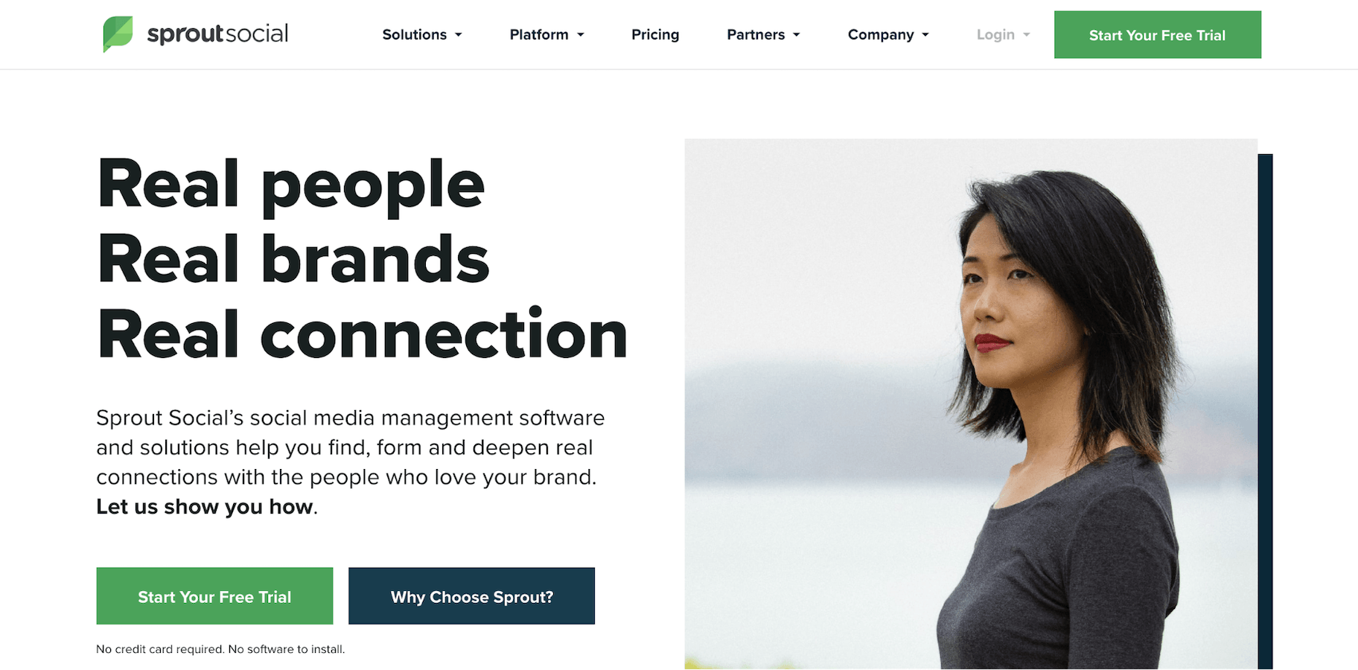Open the Platform menu caret
Screen dimensions: 1358x670
[581, 35]
